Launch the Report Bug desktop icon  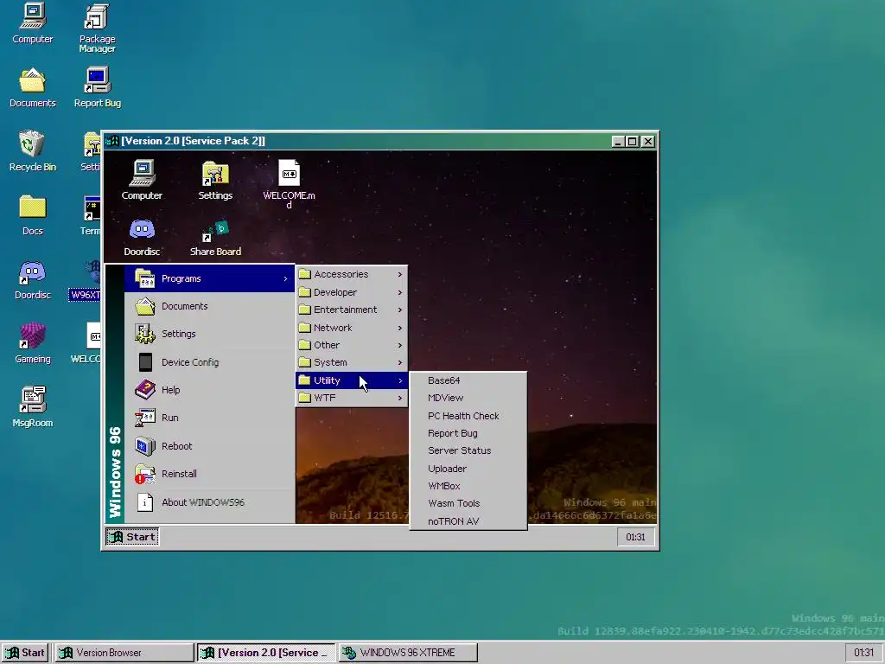pos(97,87)
